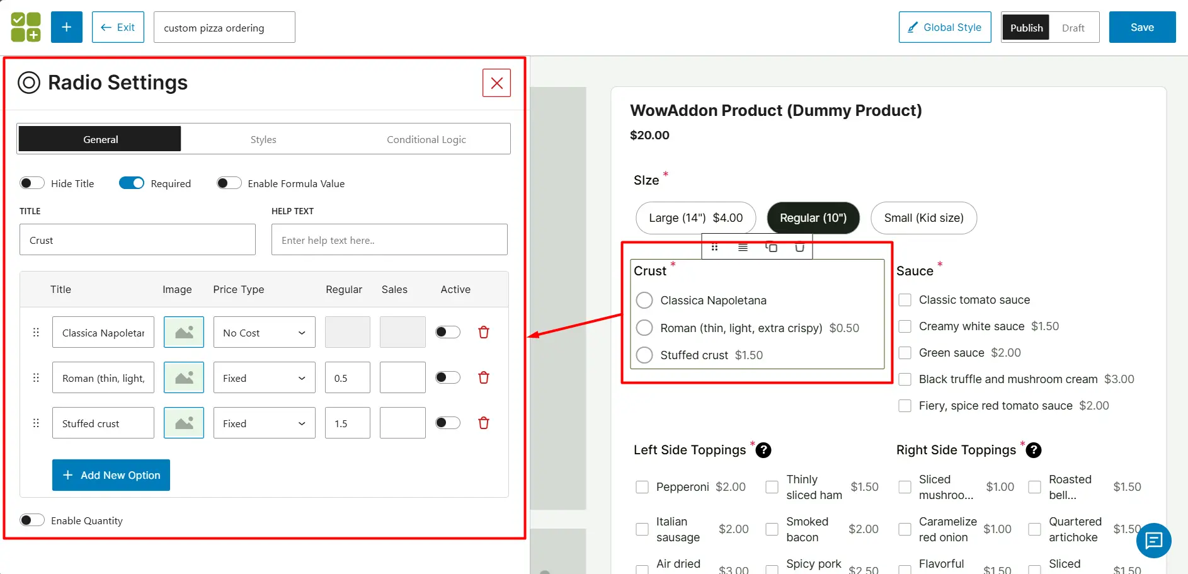Screen dimensions: 1188x574
Task: Click trash icon for Stuffed crust row
Action: pos(483,423)
